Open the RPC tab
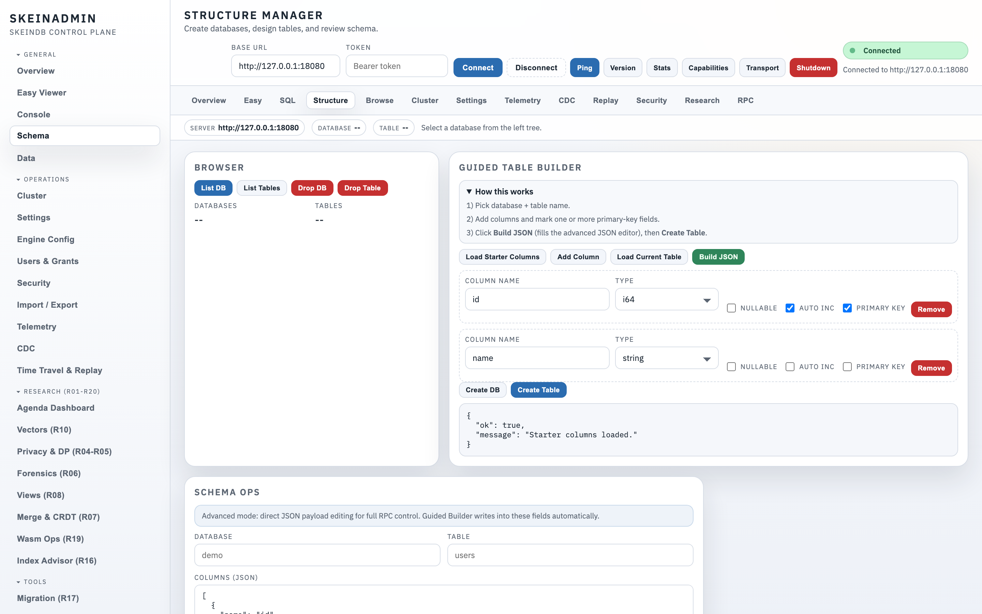The height and width of the screenshot is (614, 982). click(745, 100)
